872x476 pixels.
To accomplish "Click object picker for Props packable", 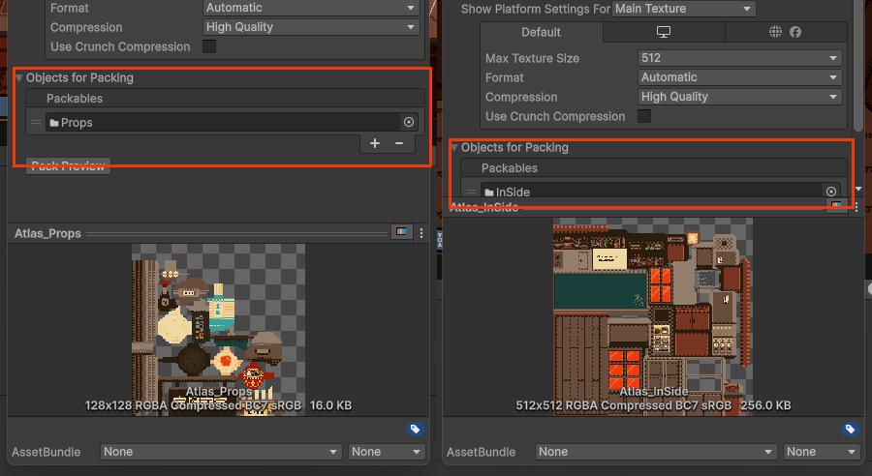I will [x=409, y=122].
